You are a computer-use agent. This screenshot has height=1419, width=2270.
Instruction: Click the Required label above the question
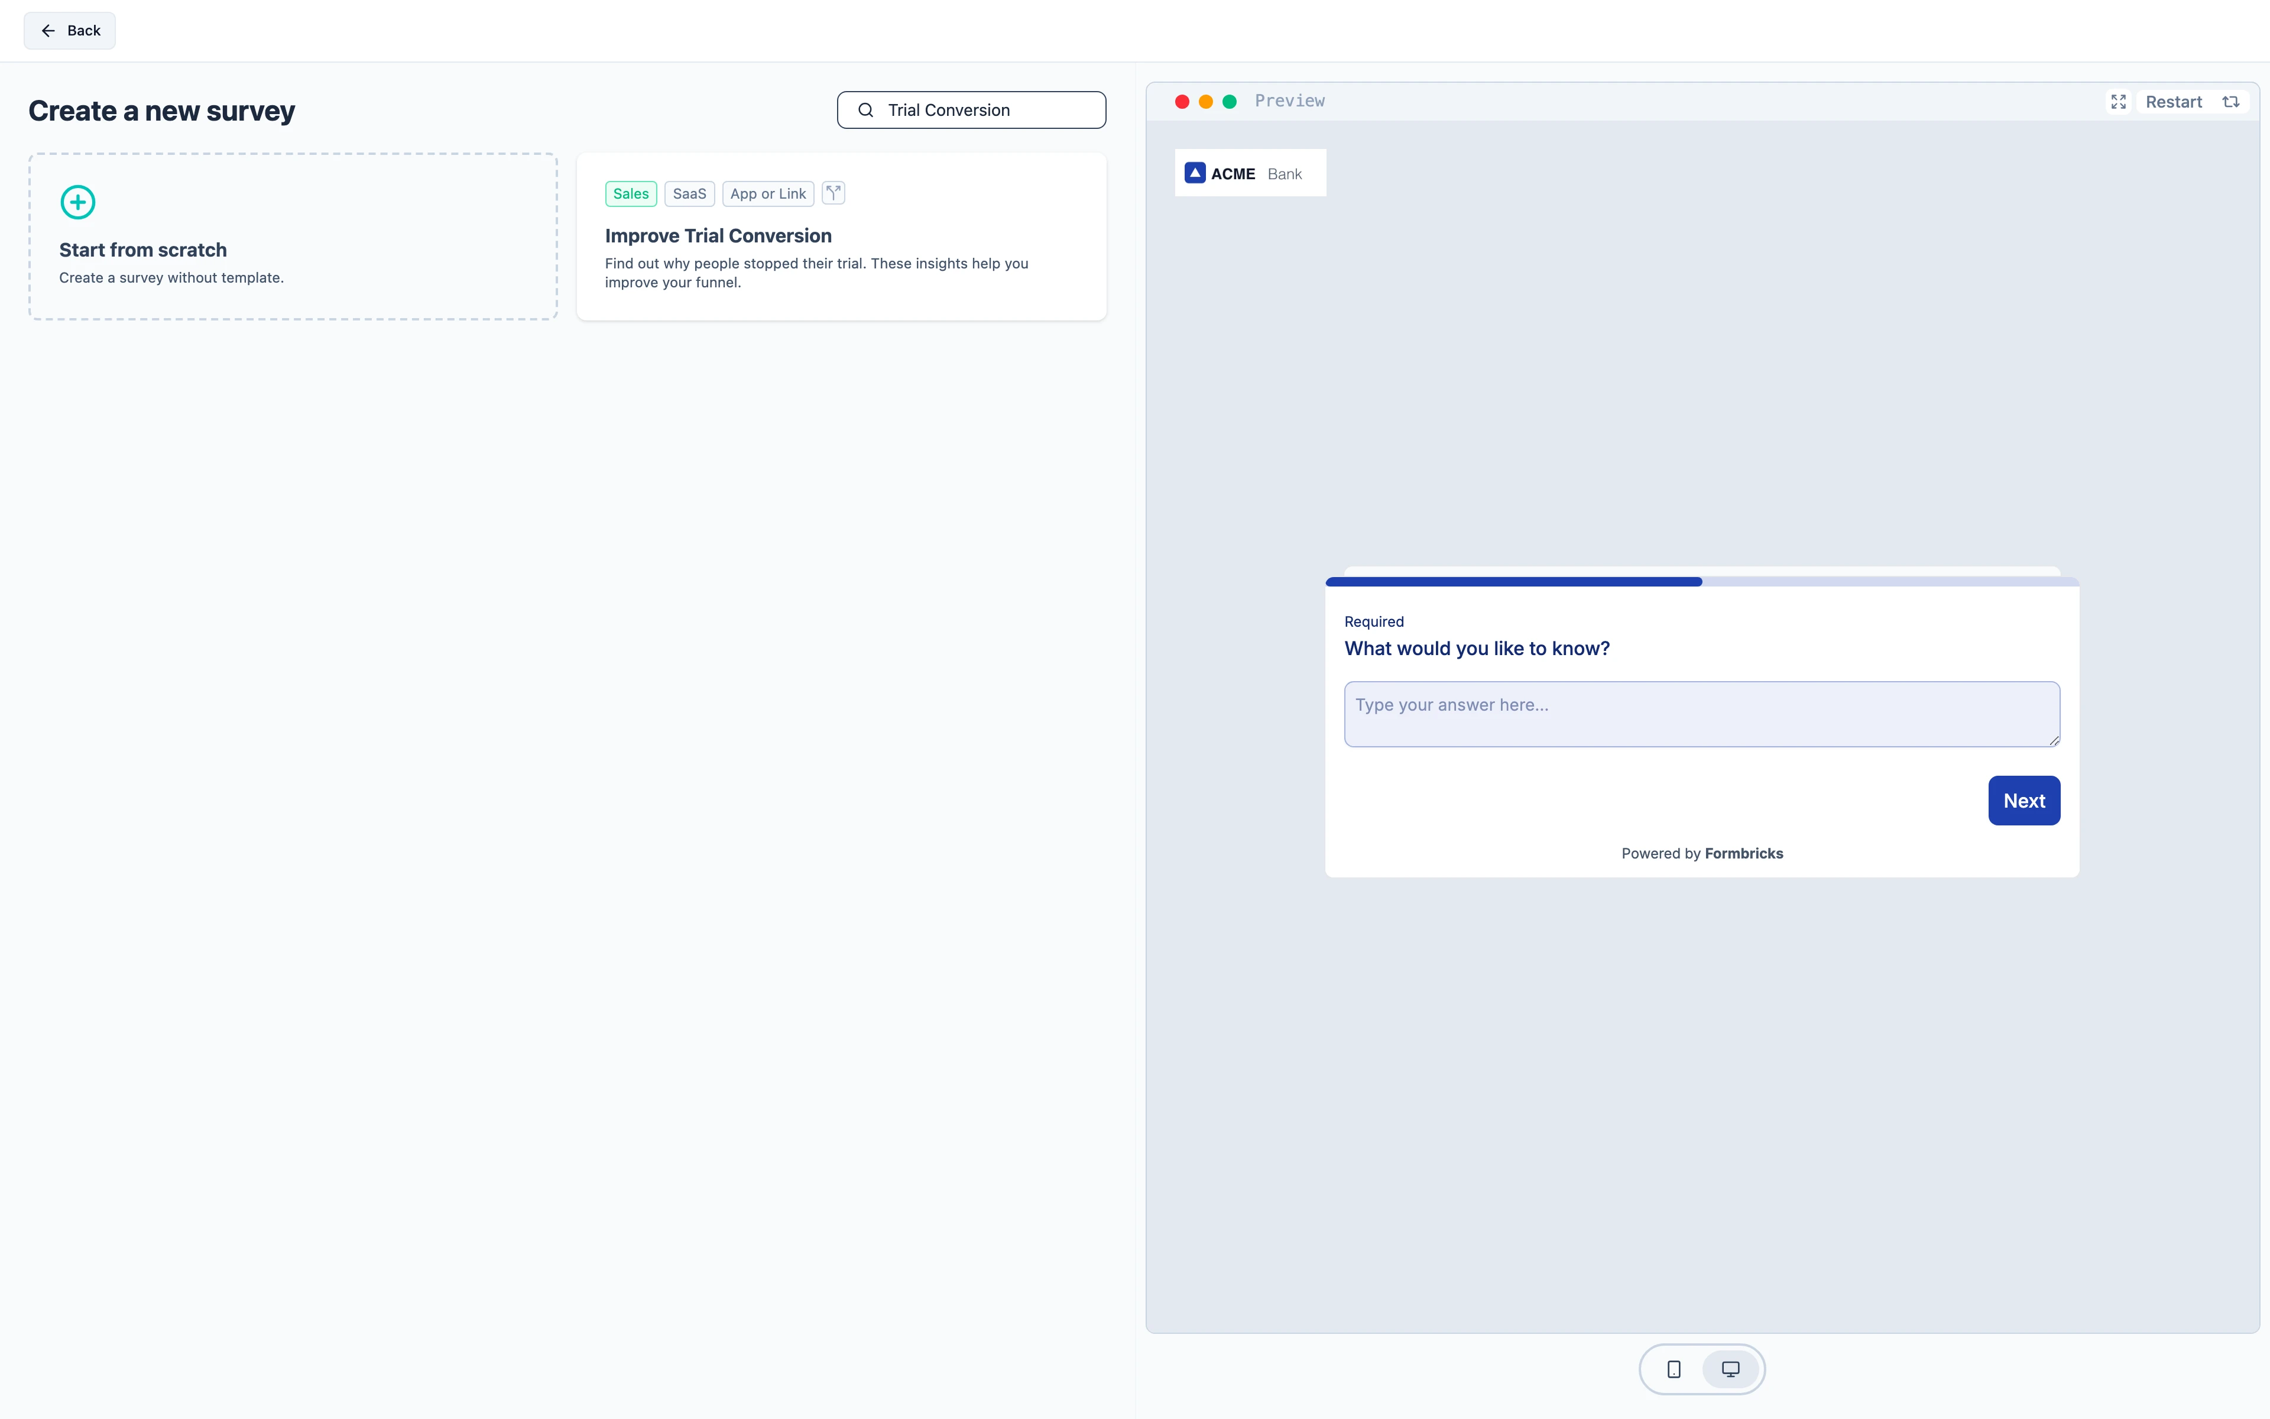click(x=1373, y=621)
